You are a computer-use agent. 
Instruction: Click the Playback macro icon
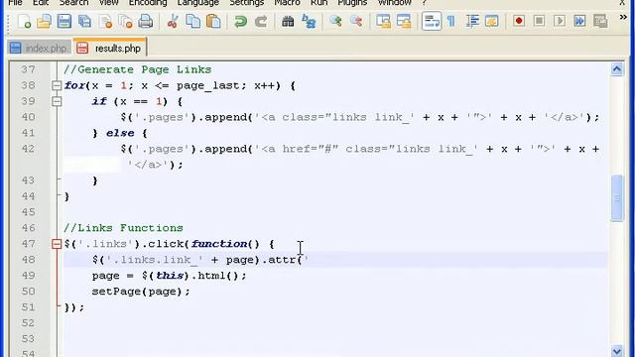[560, 21]
